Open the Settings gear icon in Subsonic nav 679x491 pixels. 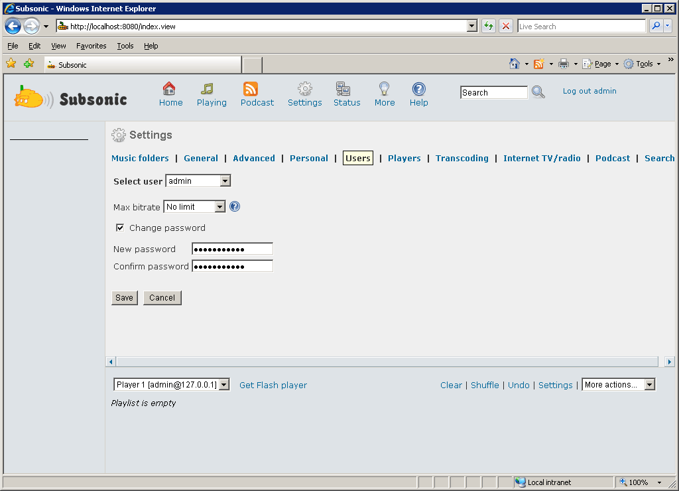coord(305,89)
